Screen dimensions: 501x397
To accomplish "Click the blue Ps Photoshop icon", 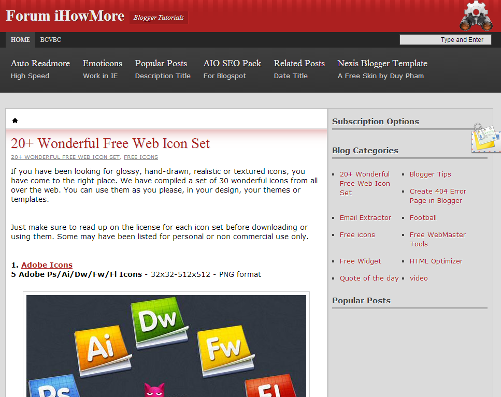I will tap(54, 386).
